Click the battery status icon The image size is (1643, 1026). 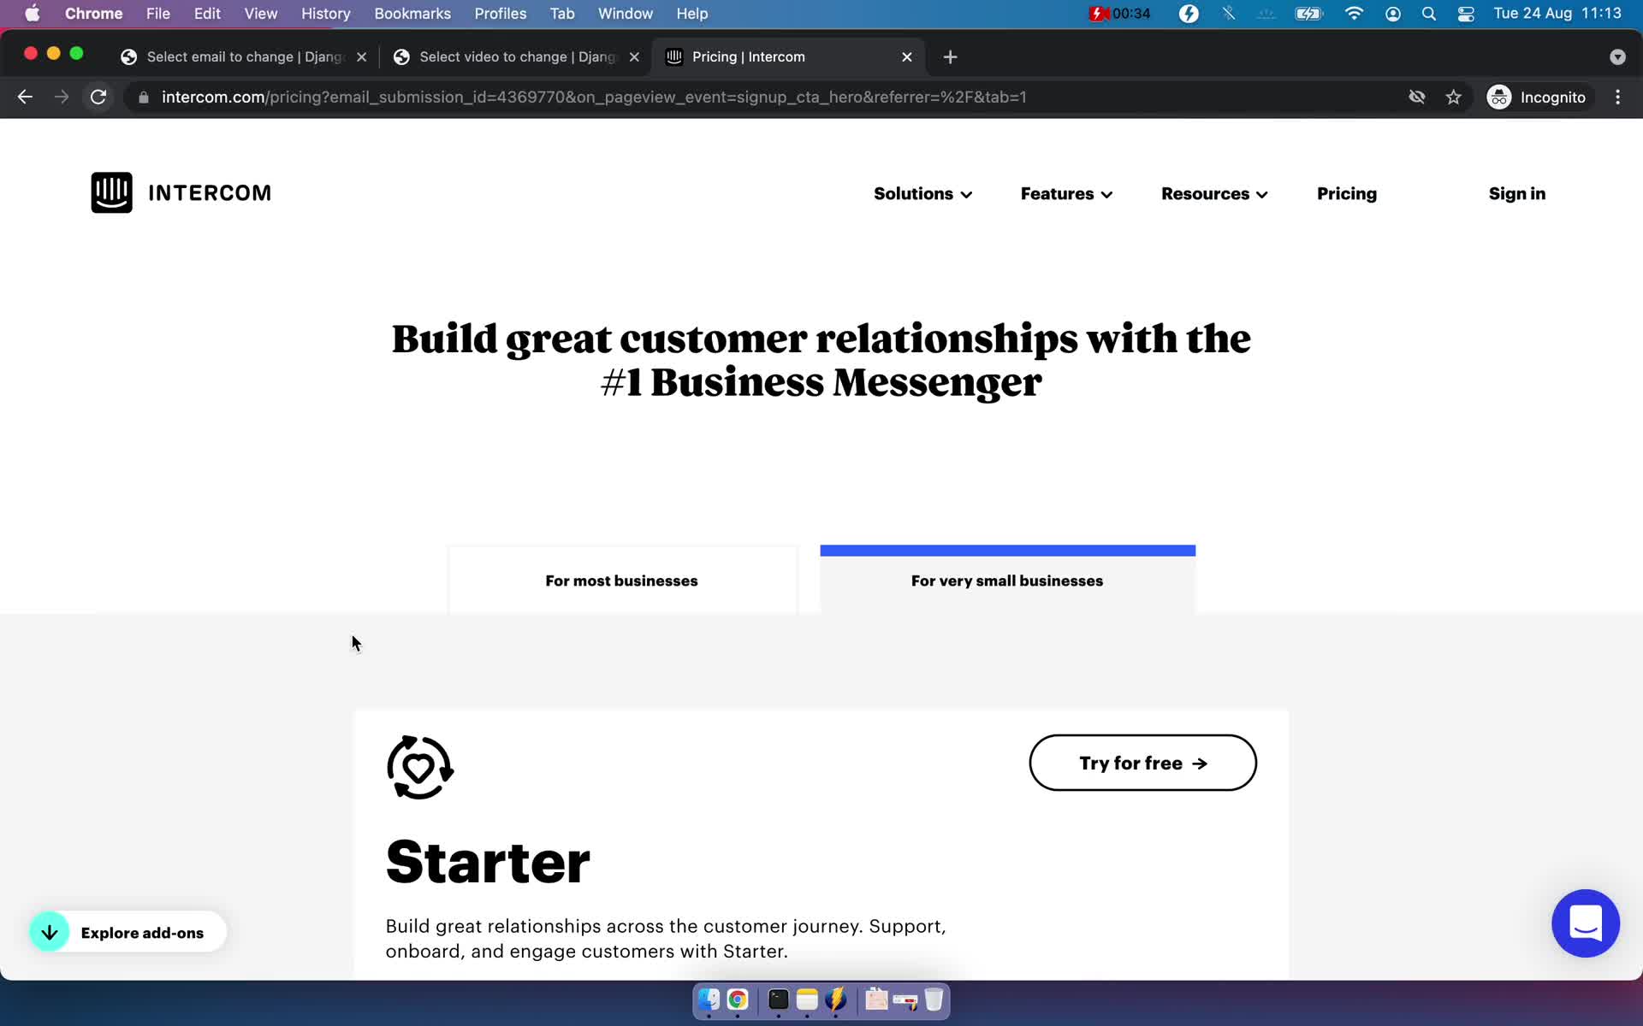pyautogui.click(x=1309, y=14)
